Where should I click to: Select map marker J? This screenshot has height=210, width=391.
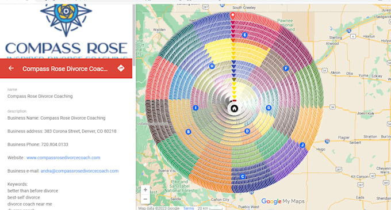(x=302, y=145)
